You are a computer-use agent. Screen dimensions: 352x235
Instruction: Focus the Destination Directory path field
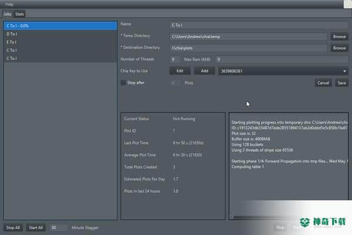tap(248, 48)
